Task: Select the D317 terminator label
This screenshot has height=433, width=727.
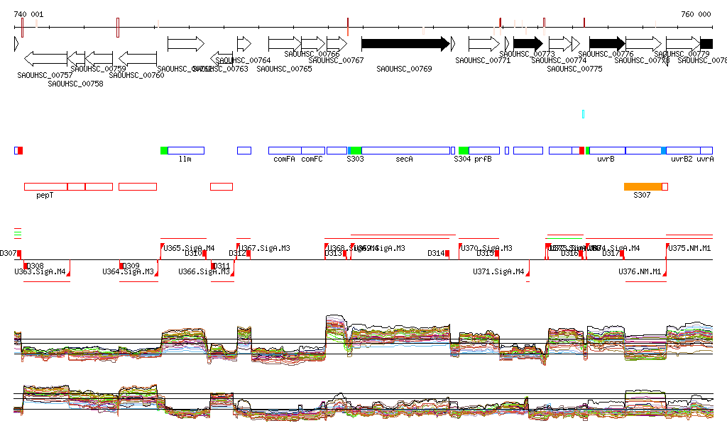Action: 611,253
